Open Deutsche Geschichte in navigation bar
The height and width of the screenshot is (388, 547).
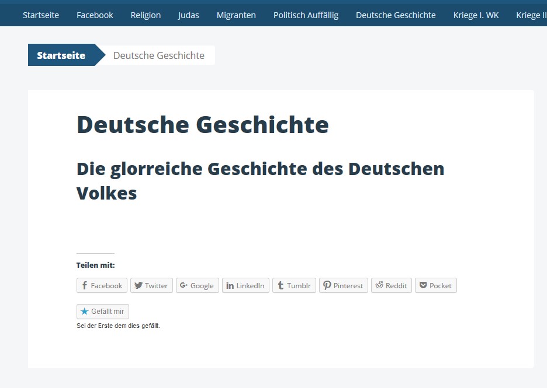(396, 15)
